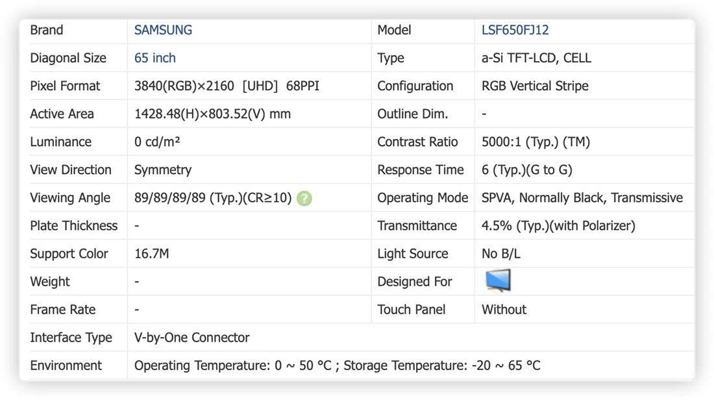This screenshot has width=714, height=400.
Task: Click the Touch Panel Without value
Action: coord(504,310)
